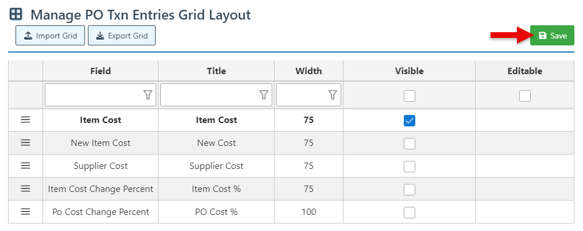The image size is (583, 231).
Task: Open the Title column filter icon
Action: [264, 95]
